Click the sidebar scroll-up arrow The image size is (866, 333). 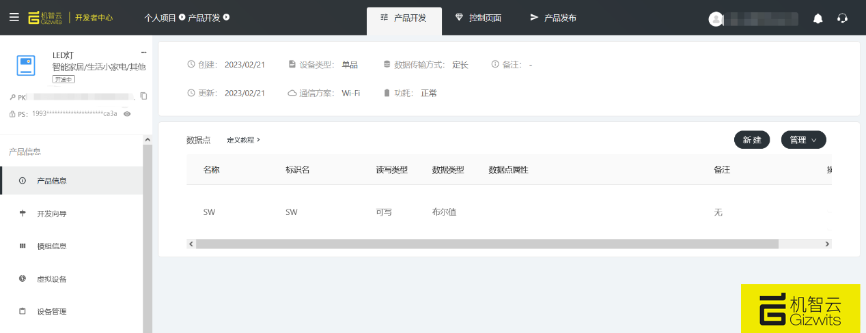[x=148, y=140]
